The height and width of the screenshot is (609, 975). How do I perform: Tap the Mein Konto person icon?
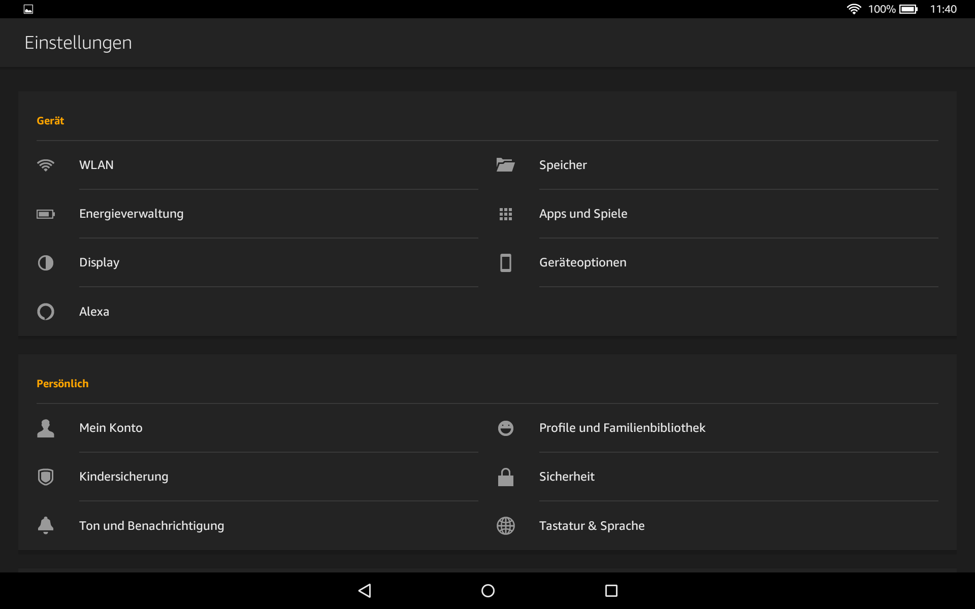pos(46,428)
